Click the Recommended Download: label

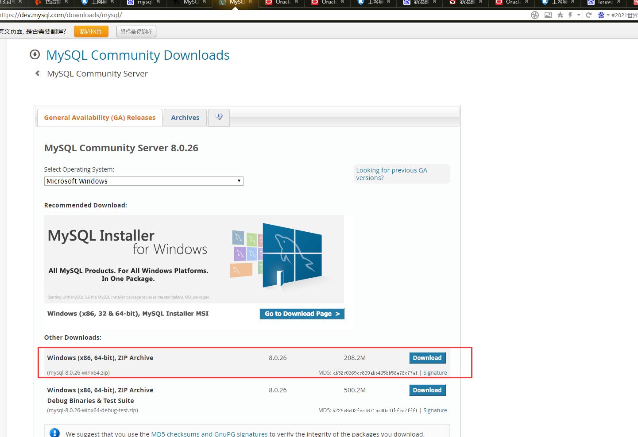[85, 205]
